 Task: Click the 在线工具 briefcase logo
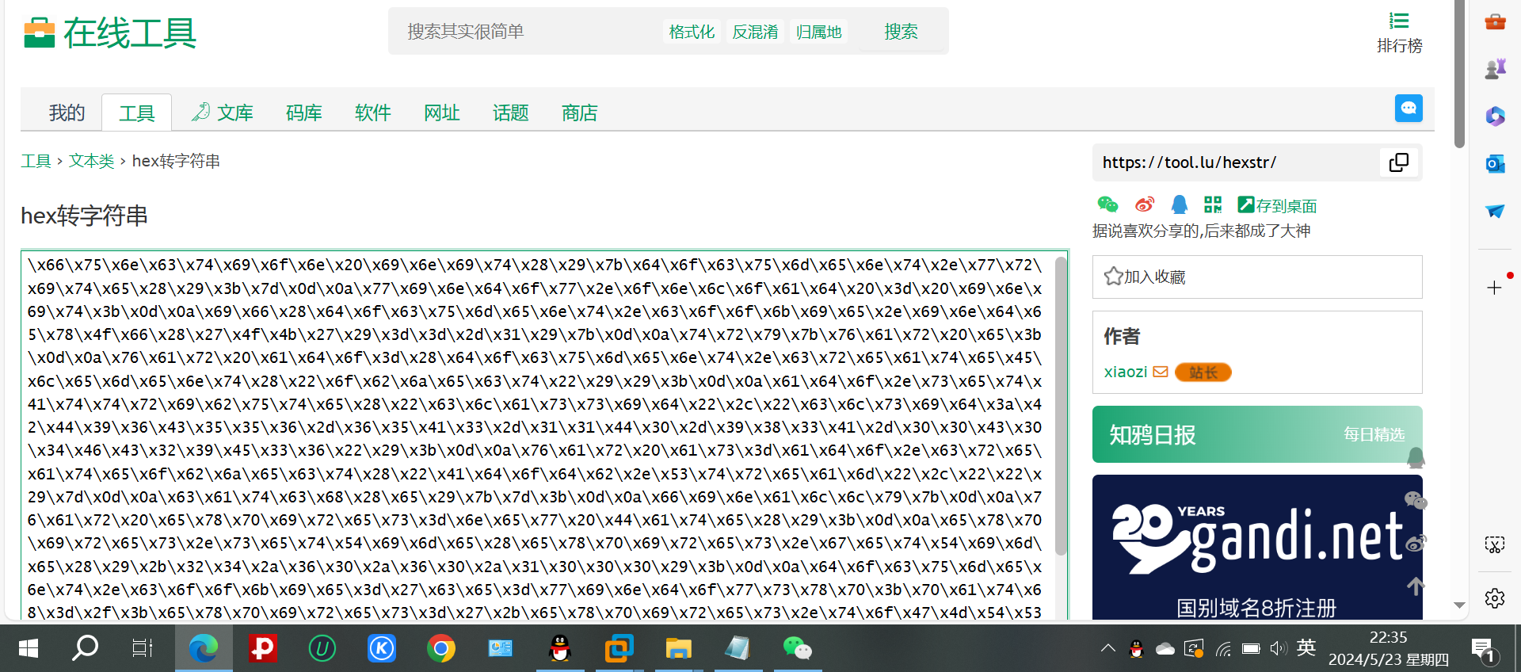coord(110,33)
